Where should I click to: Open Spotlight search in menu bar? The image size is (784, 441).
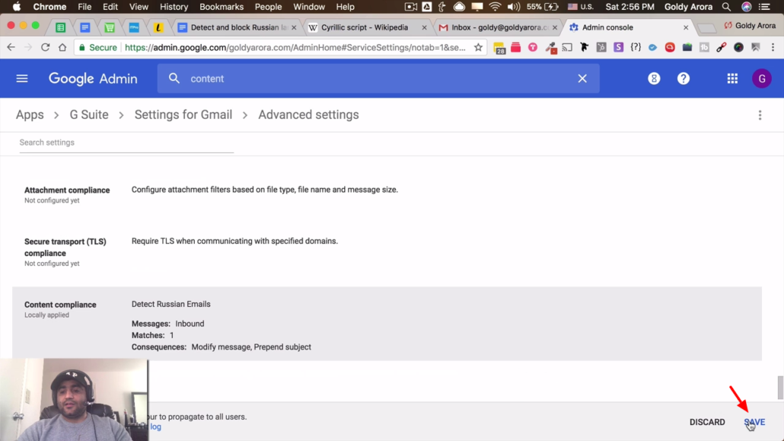click(726, 7)
